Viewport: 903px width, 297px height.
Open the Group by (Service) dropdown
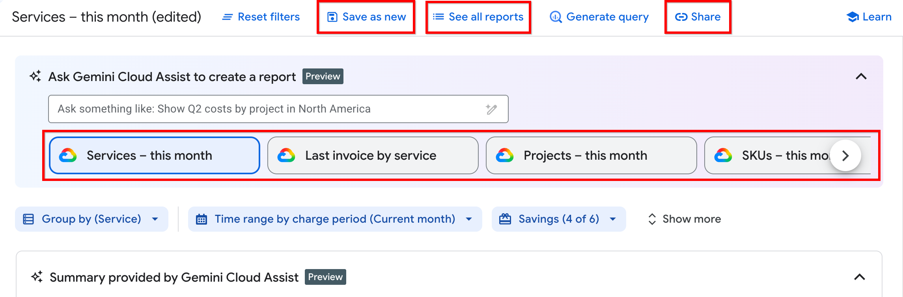tap(91, 219)
